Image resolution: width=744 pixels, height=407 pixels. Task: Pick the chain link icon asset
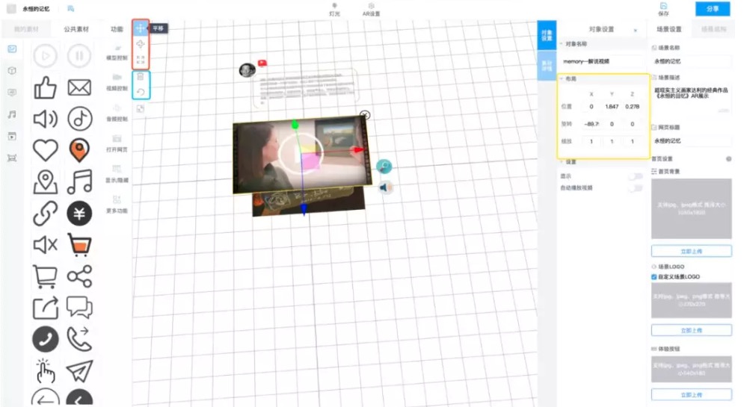(x=45, y=214)
